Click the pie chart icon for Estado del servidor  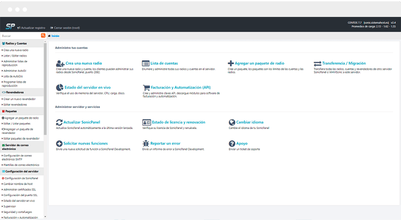[60, 88]
